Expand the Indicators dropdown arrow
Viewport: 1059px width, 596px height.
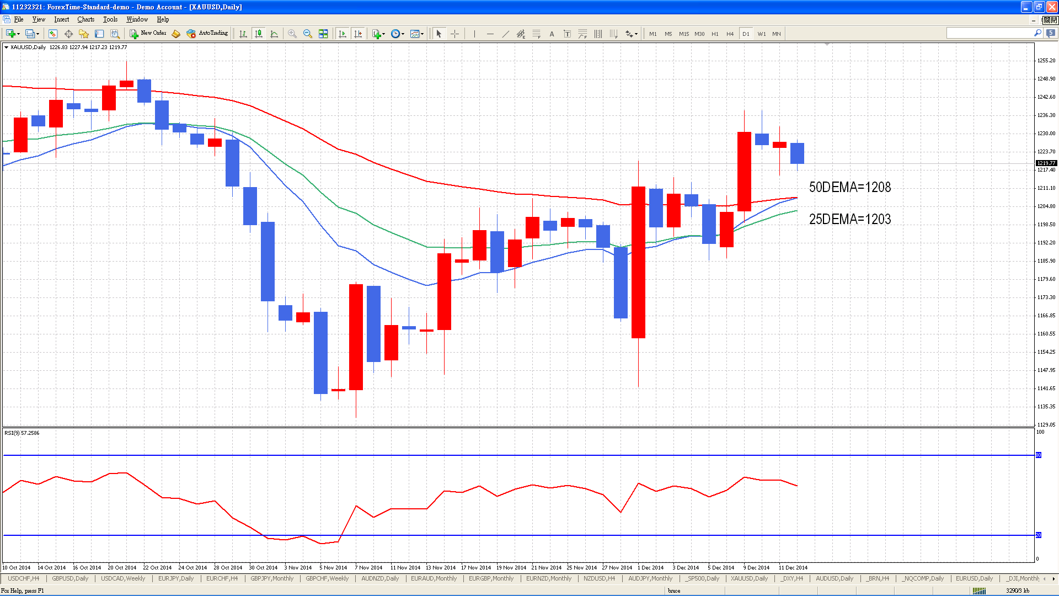tap(383, 34)
